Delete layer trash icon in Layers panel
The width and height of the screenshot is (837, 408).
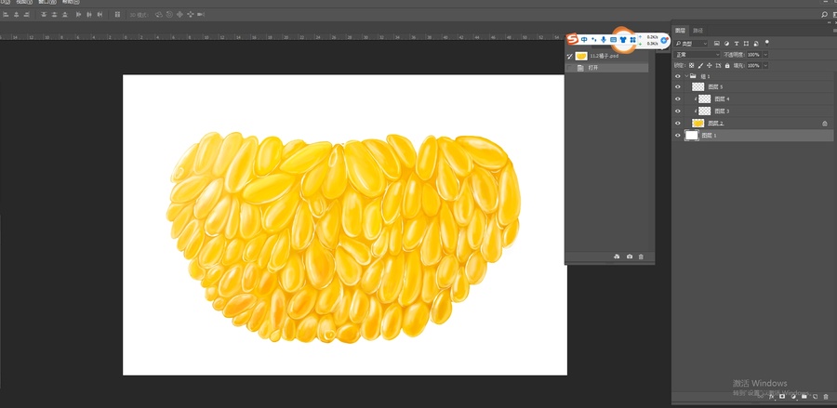pyautogui.click(x=826, y=396)
